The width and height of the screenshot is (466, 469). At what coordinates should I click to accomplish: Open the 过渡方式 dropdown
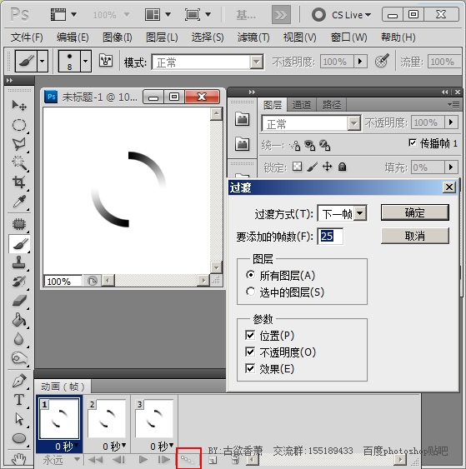pos(361,213)
